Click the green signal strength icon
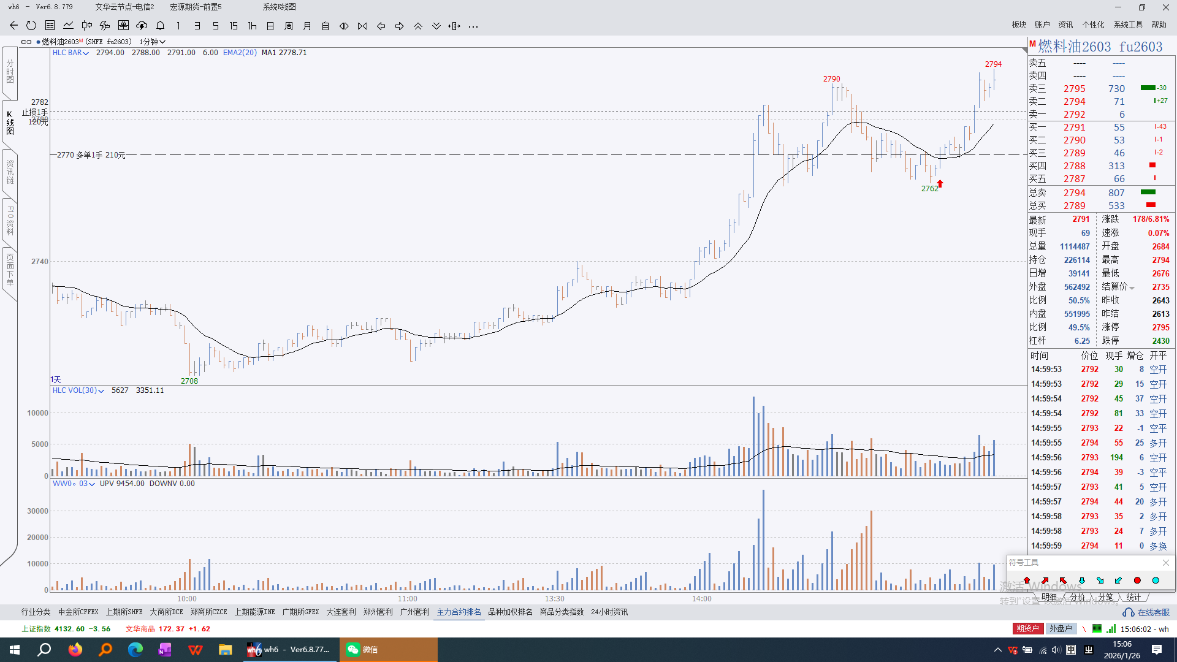Image resolution: width=1177 pixels, height=662 pixels. pyautogui.click(x=1111, y=628)
